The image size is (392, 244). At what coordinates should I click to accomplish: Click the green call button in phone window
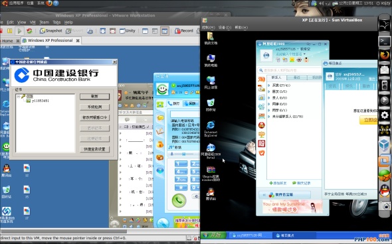[x=179, y=200]
